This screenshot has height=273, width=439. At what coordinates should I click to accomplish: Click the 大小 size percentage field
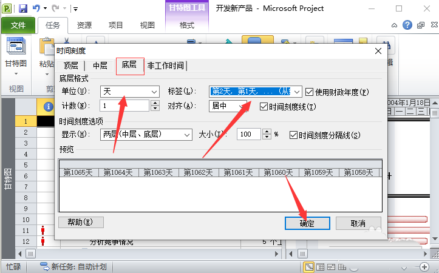click(x=249, y=134)
